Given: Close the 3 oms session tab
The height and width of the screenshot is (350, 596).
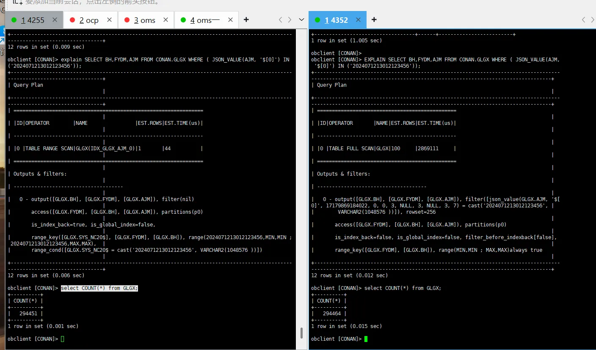Looking at the screenshot, I should pyautogui.click(x=166, y=20).
